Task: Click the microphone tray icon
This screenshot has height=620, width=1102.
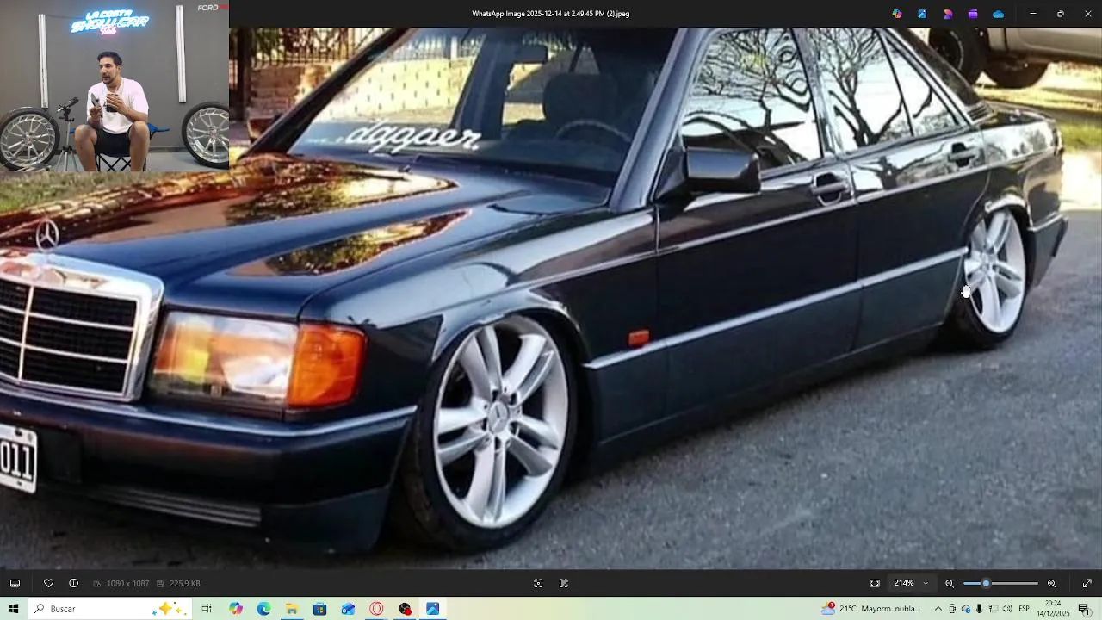Action: (980, 609)
